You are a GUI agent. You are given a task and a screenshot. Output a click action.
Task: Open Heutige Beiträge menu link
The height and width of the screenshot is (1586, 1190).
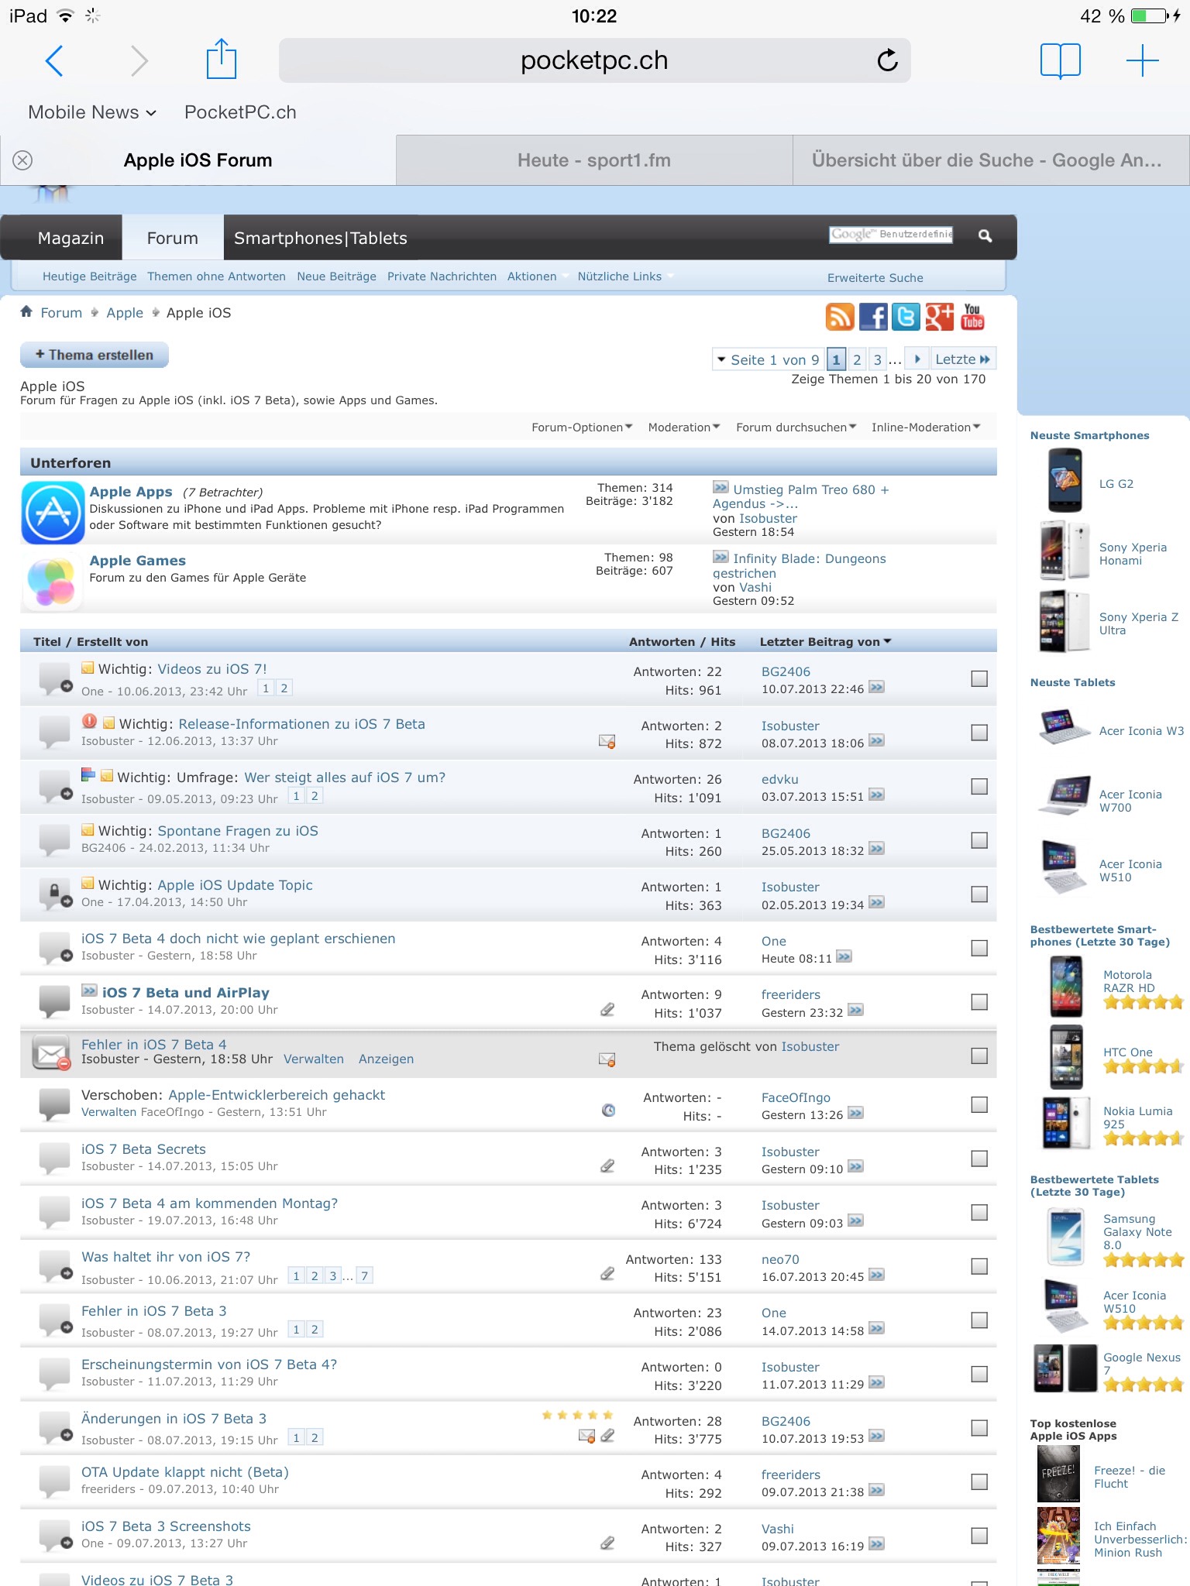[89, 276]
